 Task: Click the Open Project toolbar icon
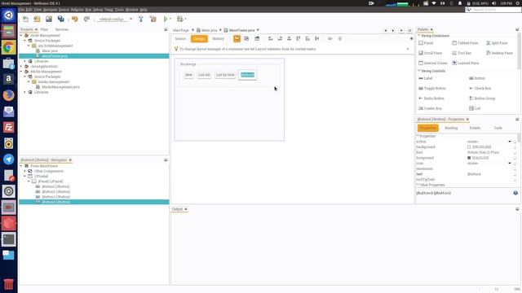point(49,19)
